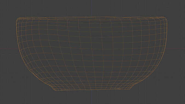The width and height of the screenshot is (185, 104).
Task: Select the orange wireframe bowl mesh
Action: coord(92,54)
